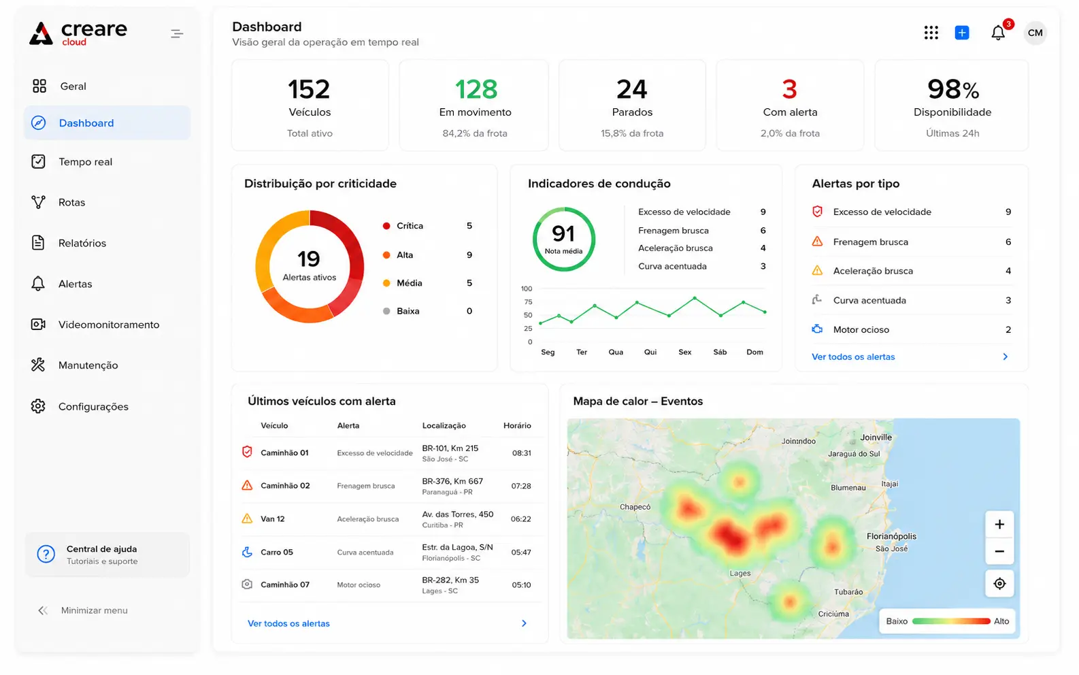
Task: Expand alerts list via chevron in Alertas por tipo
Action: [1006, 357]
